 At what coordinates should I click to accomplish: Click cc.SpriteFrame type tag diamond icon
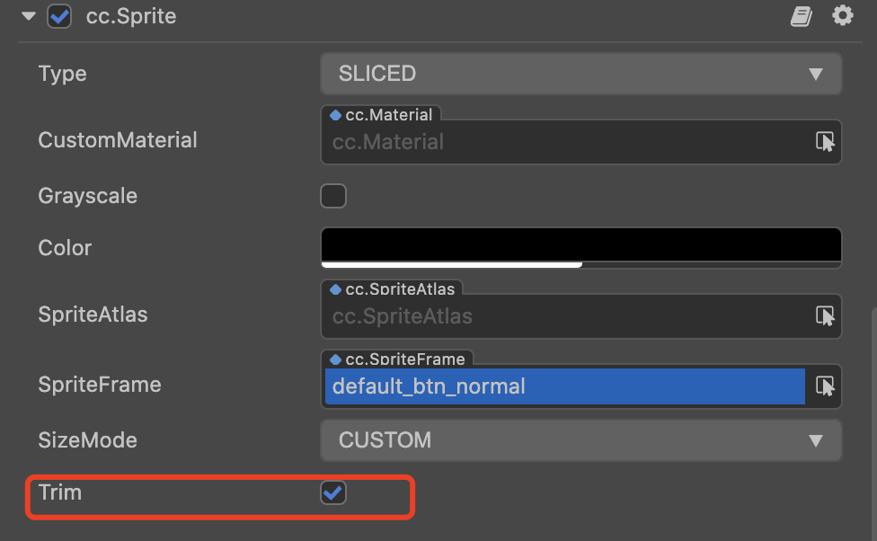coord(335,359)
